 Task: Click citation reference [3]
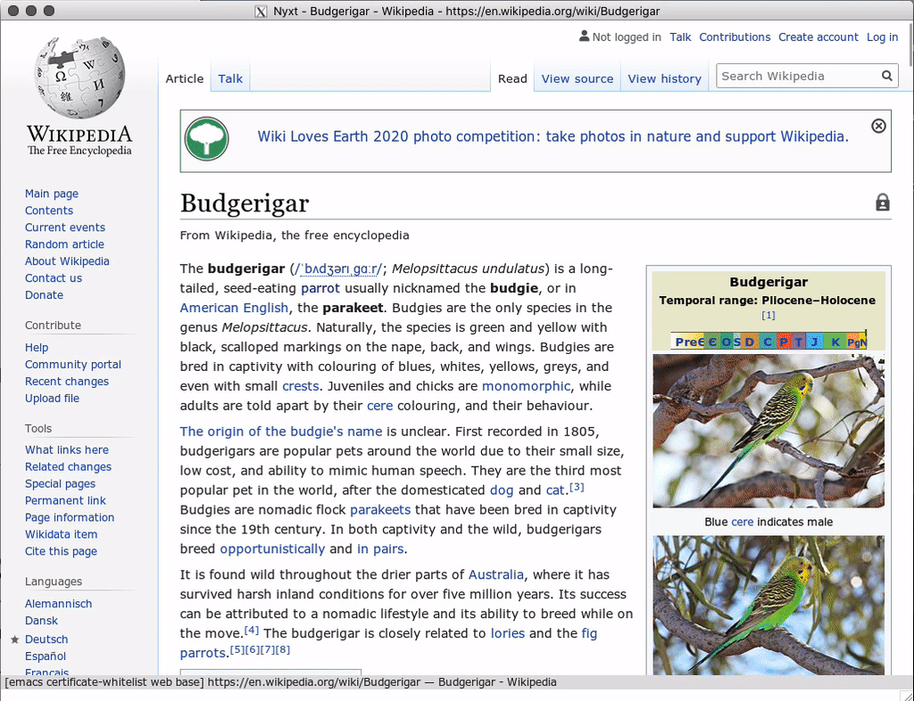point(577,486)
